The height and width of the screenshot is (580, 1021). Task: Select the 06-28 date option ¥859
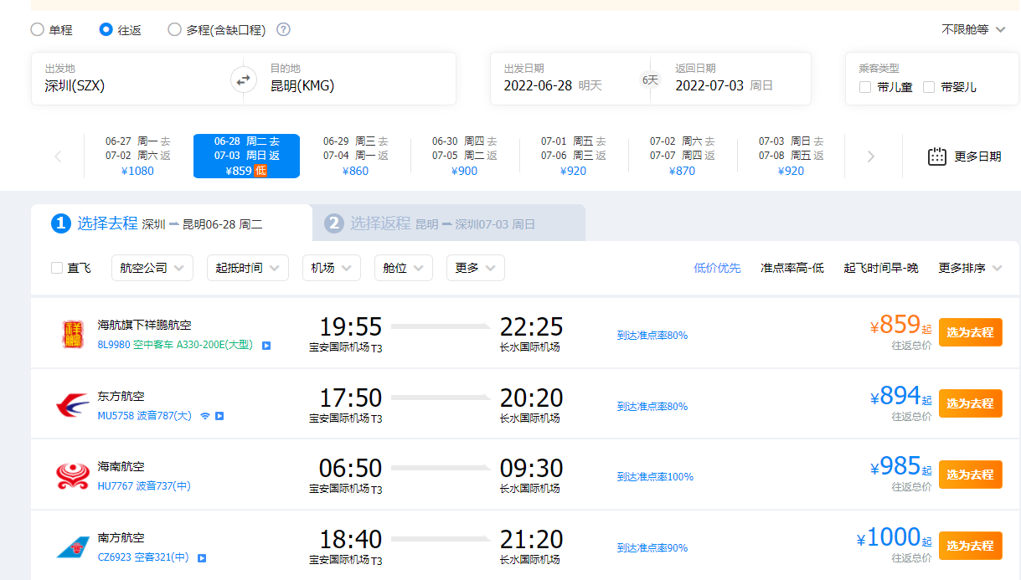click(x=246, y=157)
